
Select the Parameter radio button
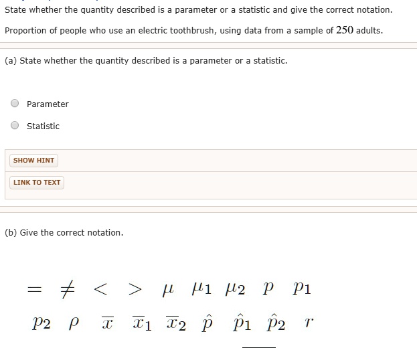point(15,104)
